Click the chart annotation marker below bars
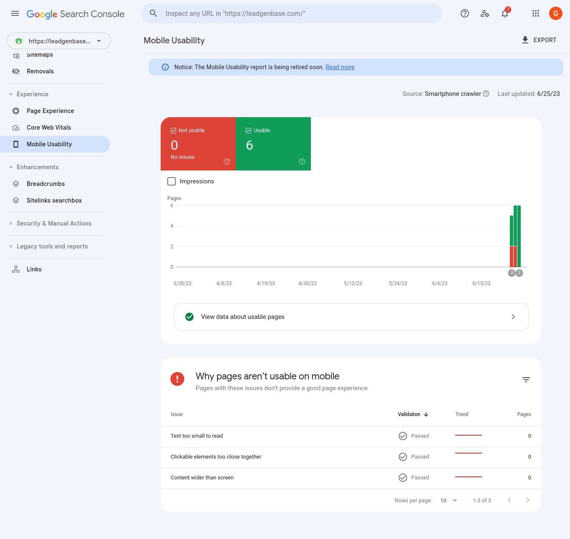The width and height of the screenshot is (570, 539). pos(512,273)
